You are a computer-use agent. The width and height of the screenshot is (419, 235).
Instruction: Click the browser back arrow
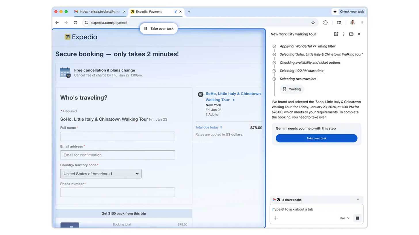pyautogui.click(x=57, y=22)
